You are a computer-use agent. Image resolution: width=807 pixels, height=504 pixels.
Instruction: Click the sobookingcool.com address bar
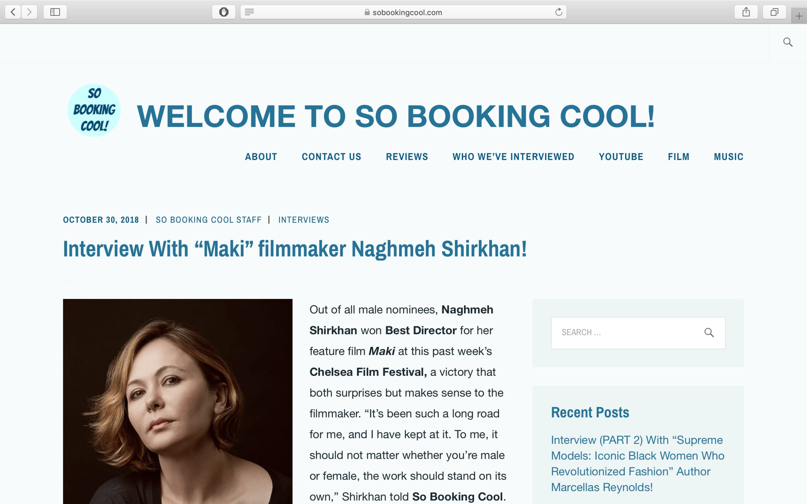click(403, 12)
